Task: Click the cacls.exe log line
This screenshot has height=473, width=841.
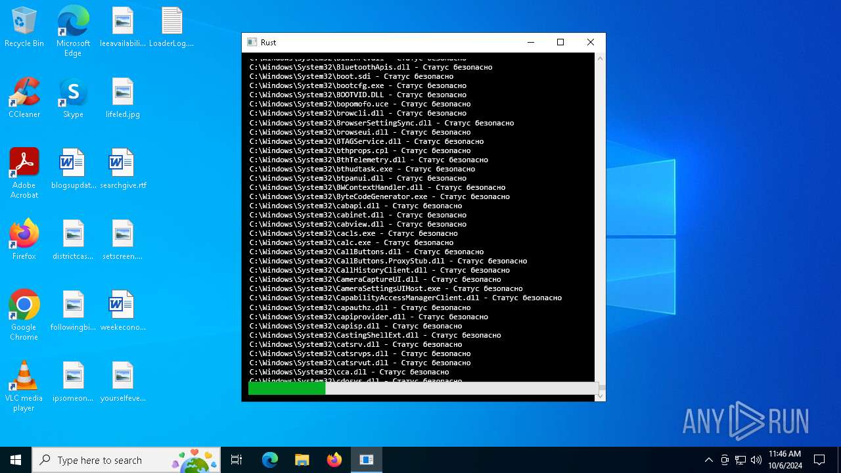Action: click(353, 233)
